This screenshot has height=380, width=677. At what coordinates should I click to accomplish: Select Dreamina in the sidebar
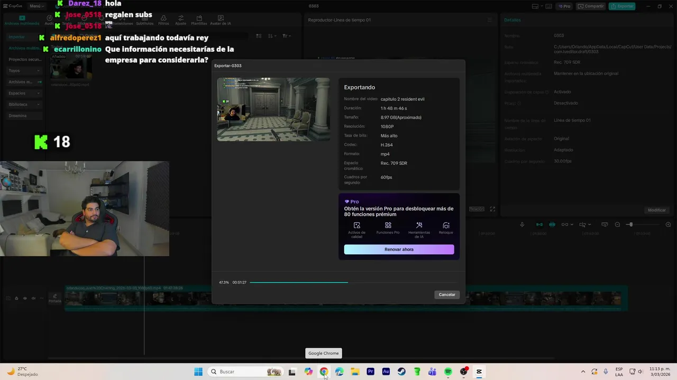pos(24,116)
